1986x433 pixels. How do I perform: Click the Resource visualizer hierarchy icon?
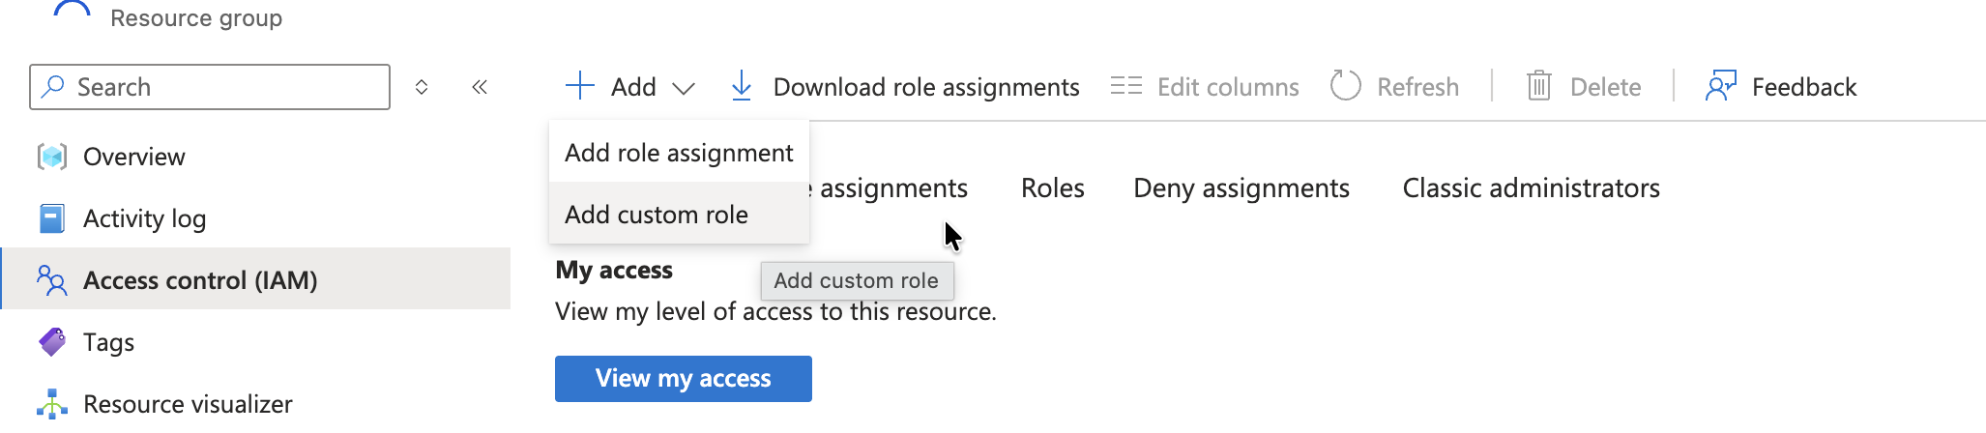click(52, 404)
